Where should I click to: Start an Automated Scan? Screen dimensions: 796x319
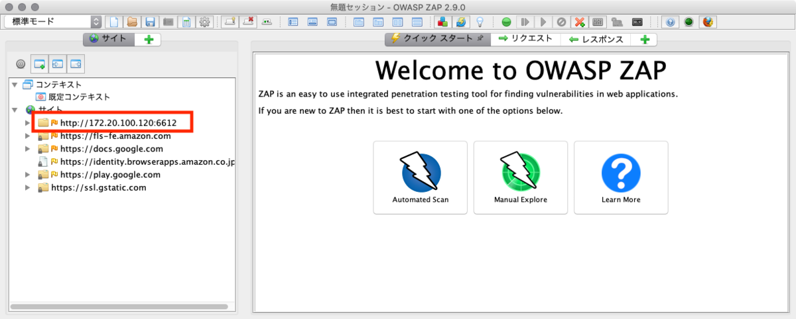coord(421,177)
